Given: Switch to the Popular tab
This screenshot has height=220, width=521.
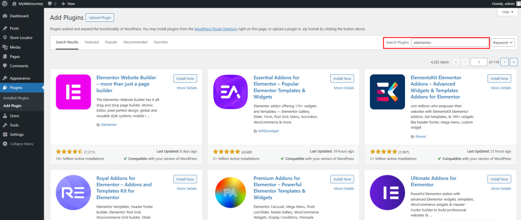Looking at the screenshot, I should [111, 42].
